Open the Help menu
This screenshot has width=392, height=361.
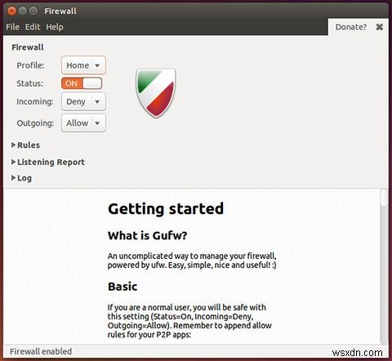tap(55, 27)
